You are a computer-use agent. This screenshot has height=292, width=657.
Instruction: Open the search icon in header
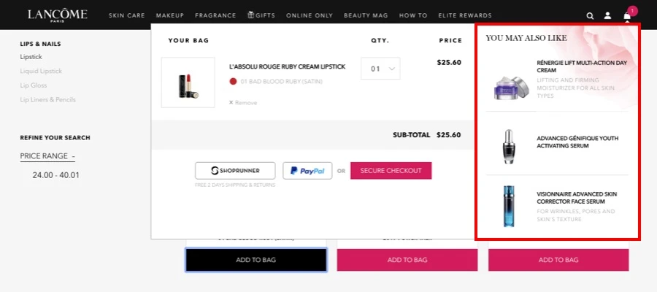(590, 15)
